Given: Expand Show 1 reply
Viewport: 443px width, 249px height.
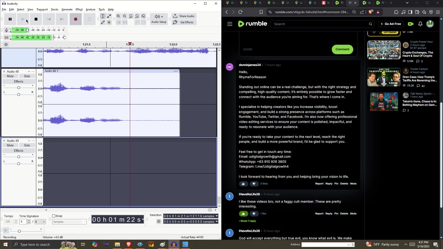Looking at the screenshot, I should (x=247, y=221).
